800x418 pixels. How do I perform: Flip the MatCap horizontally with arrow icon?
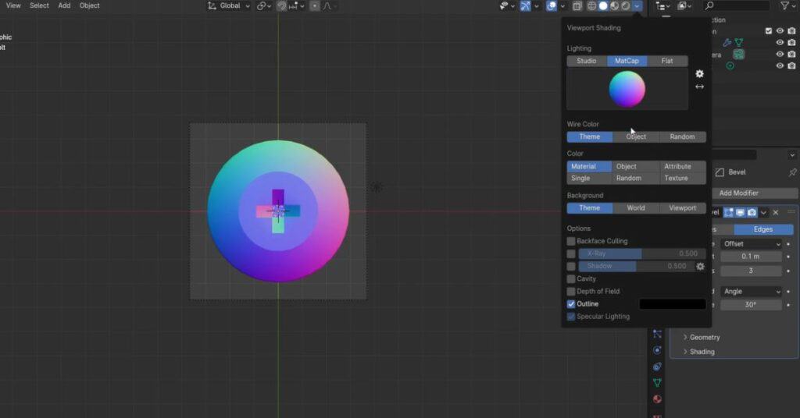coord(699,87)
